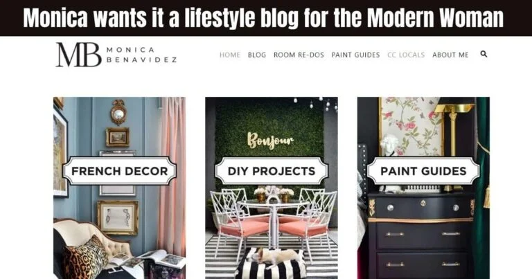This screenshot has width=532, height=279.
Task: Open Paint Guides in navigation bar
Action: click(x=355, y=55)
